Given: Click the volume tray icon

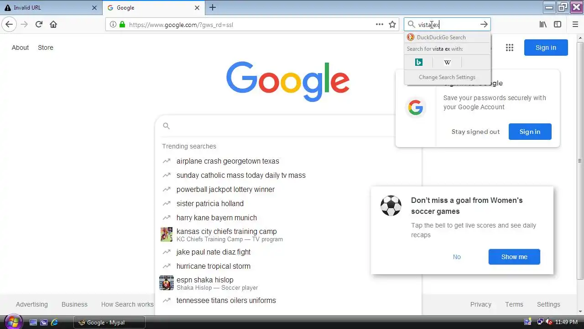Looking at the screenshot, I should tap(549, 322).
